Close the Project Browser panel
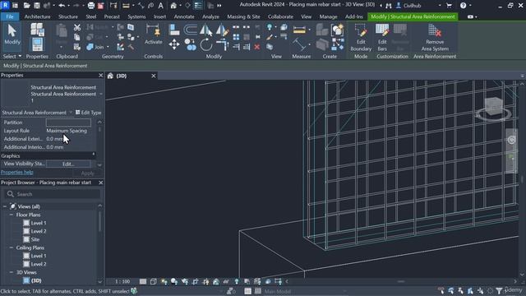Image resolution: width=526 pixels, height=296 pixels. (100, 183)
